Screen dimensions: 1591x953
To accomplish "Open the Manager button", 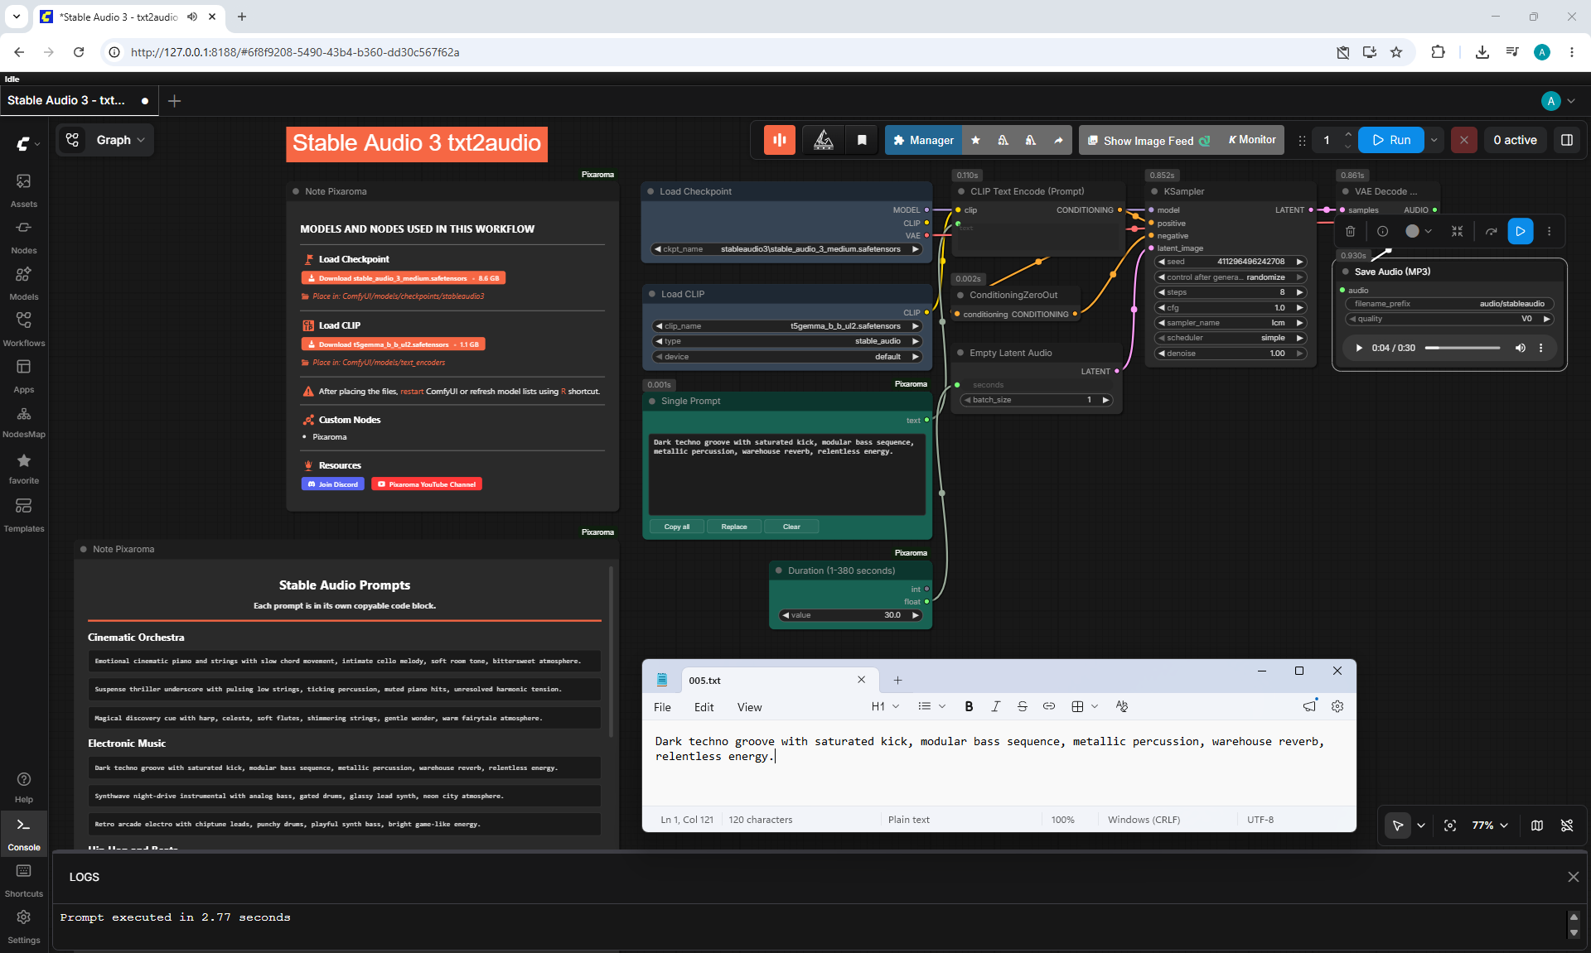I will [923, 140].
